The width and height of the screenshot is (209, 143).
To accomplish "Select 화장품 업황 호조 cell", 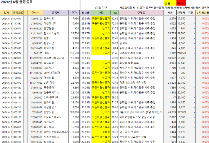I will [x=129, y=63].
